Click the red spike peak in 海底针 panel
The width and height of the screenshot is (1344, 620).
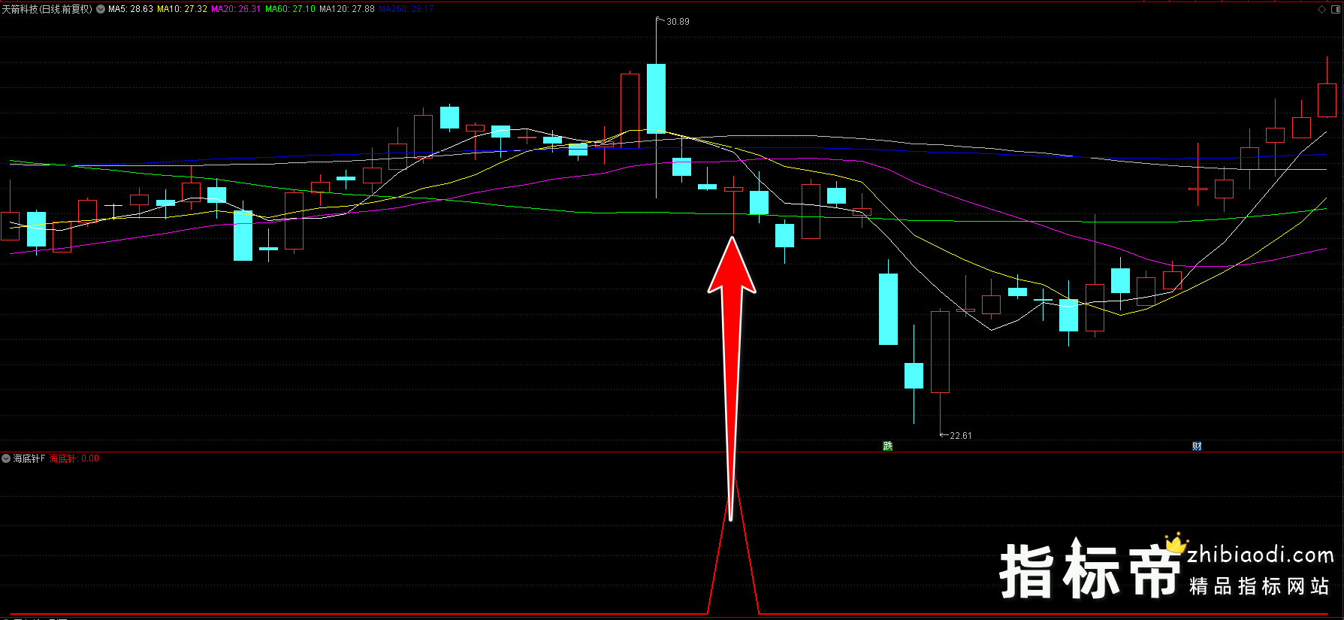coord(734,481)
